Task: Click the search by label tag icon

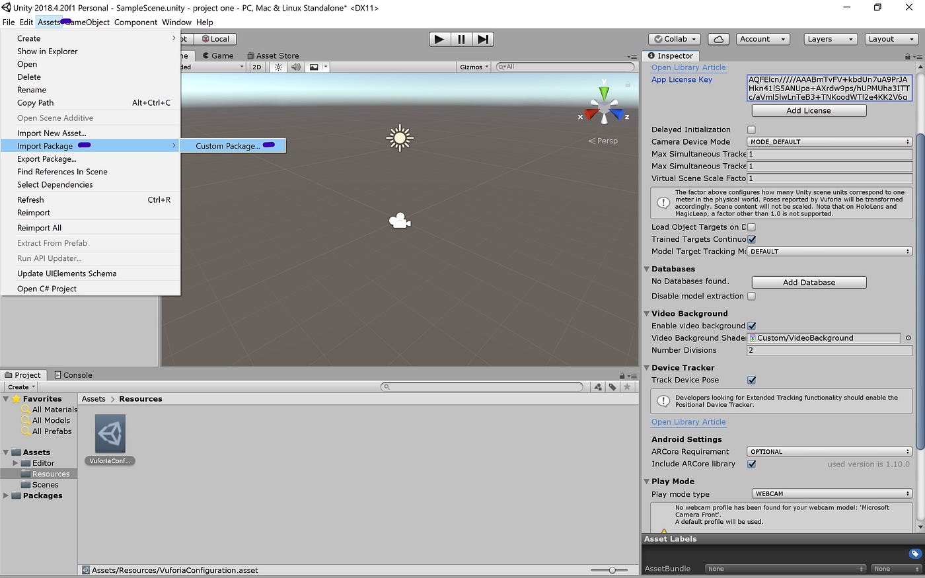Action: 612,386
